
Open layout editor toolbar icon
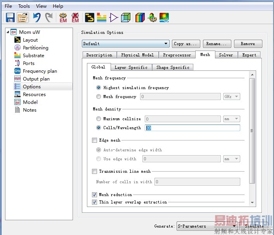pyautogui.click(x=90, y=18)
